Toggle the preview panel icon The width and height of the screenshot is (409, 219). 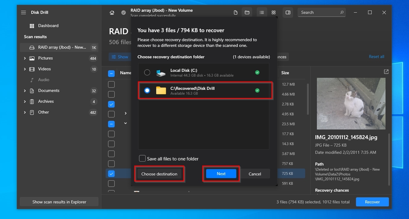coord(288,13)
